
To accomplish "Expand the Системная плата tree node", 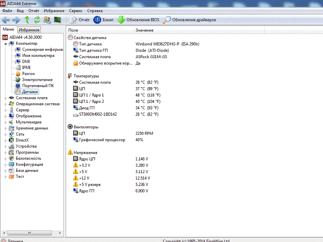I will click(x=6, y=98).
